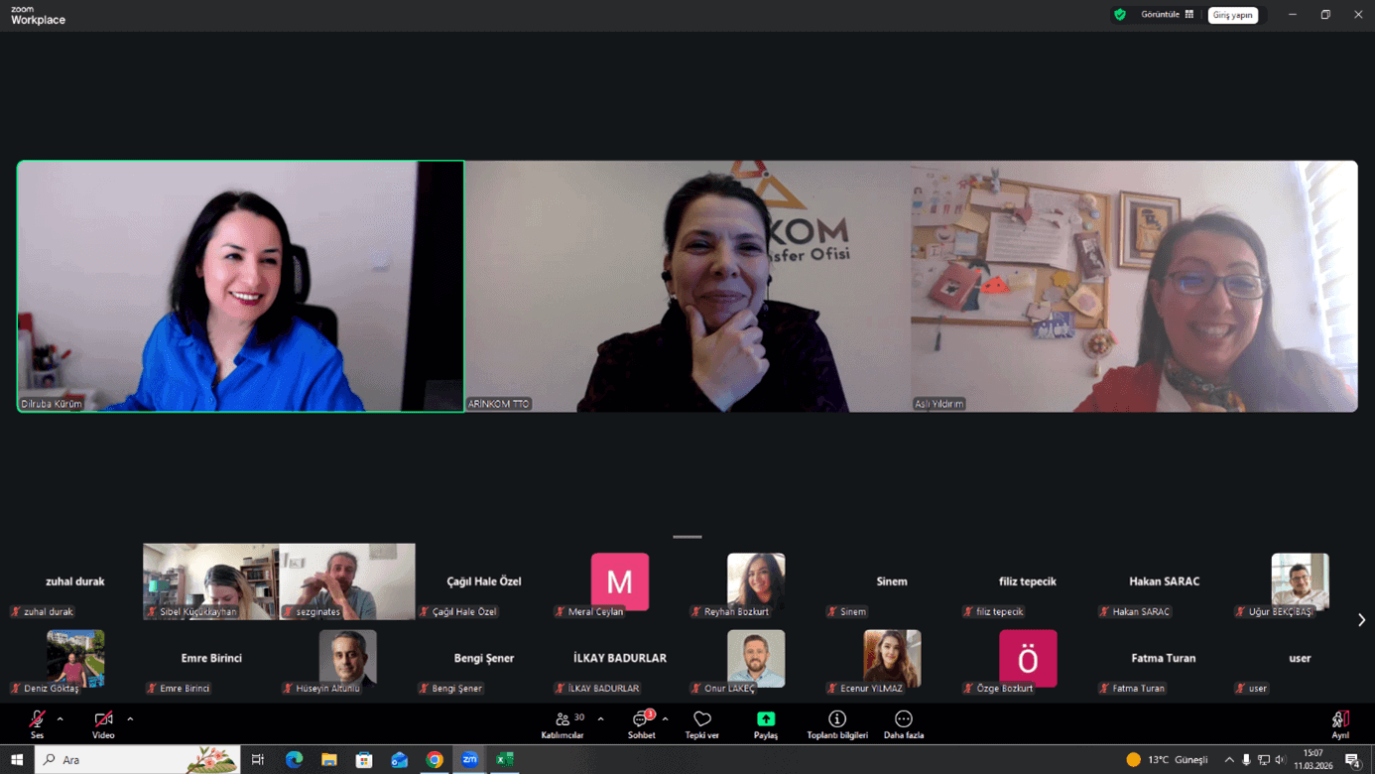Viewport: 1375px width, 774px height.
Task: Open the Daha fazla more menu
Action: click(903, 723)
